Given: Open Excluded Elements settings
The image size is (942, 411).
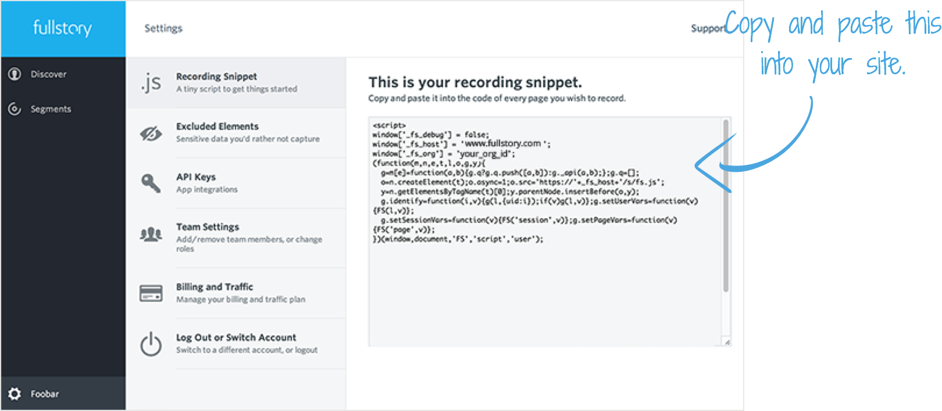Looking at the screenshot, I should 217,127.
